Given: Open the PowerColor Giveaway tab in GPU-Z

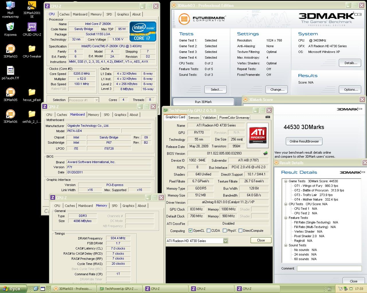Looking at the screenshot, I should click(x=234, y=118).
